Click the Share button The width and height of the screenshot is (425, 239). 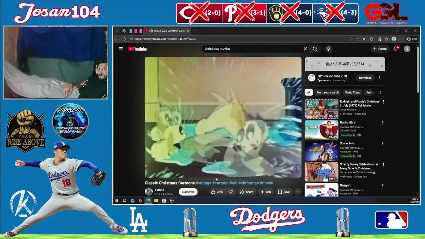click(x=247, y=192)
